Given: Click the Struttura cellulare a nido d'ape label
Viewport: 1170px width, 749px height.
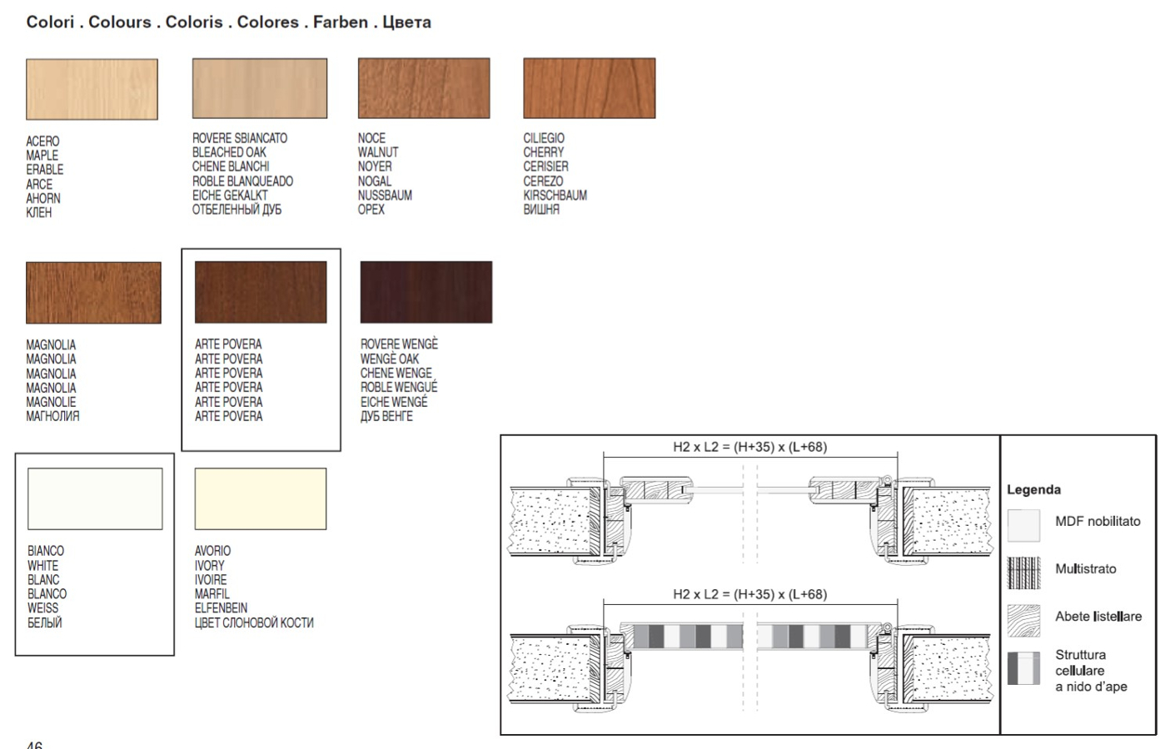Looking at the screenshot, I should point(1091,671).
